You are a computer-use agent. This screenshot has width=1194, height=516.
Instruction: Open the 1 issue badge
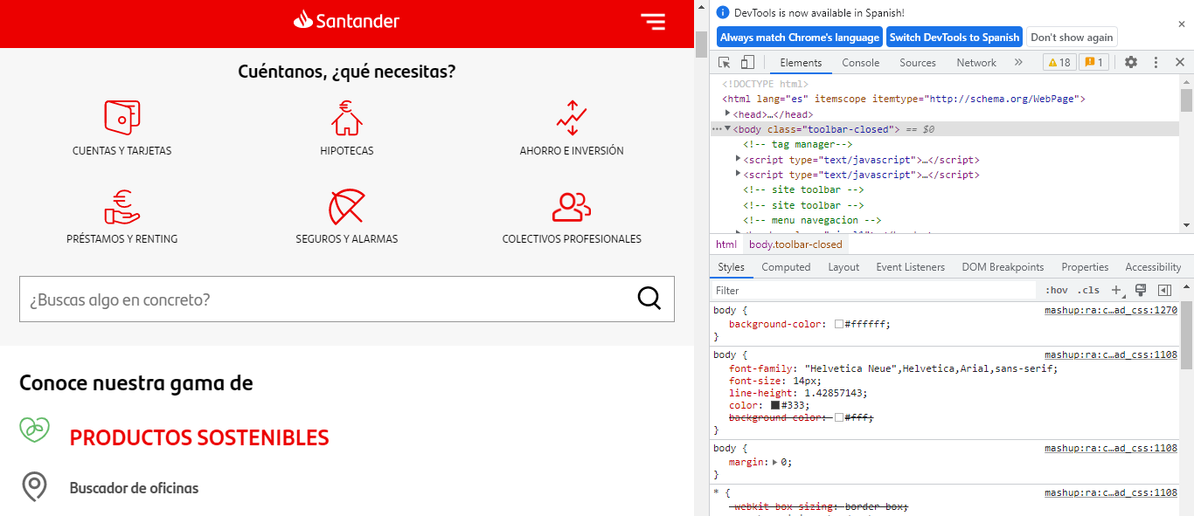(x=1093, y=62)
